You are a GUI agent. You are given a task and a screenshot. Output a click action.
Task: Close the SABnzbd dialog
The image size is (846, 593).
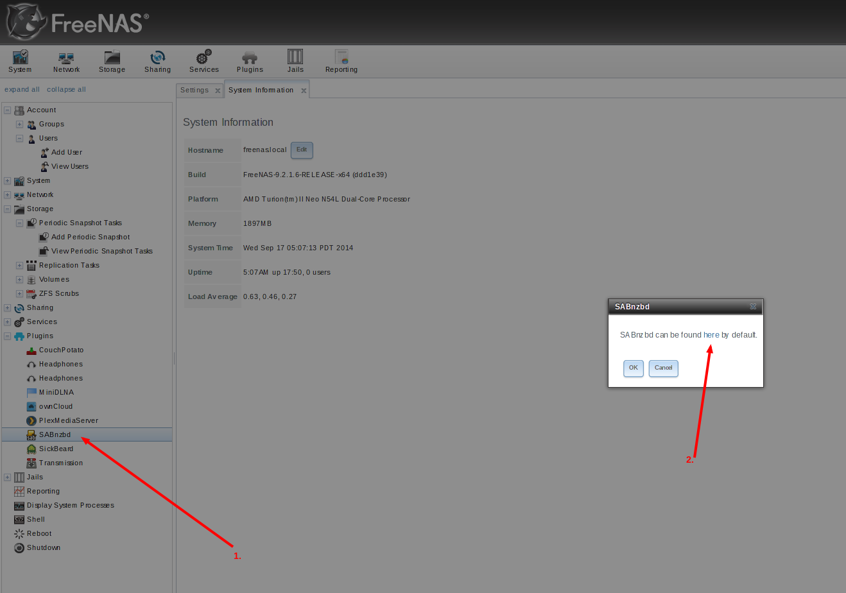point(754,307)
